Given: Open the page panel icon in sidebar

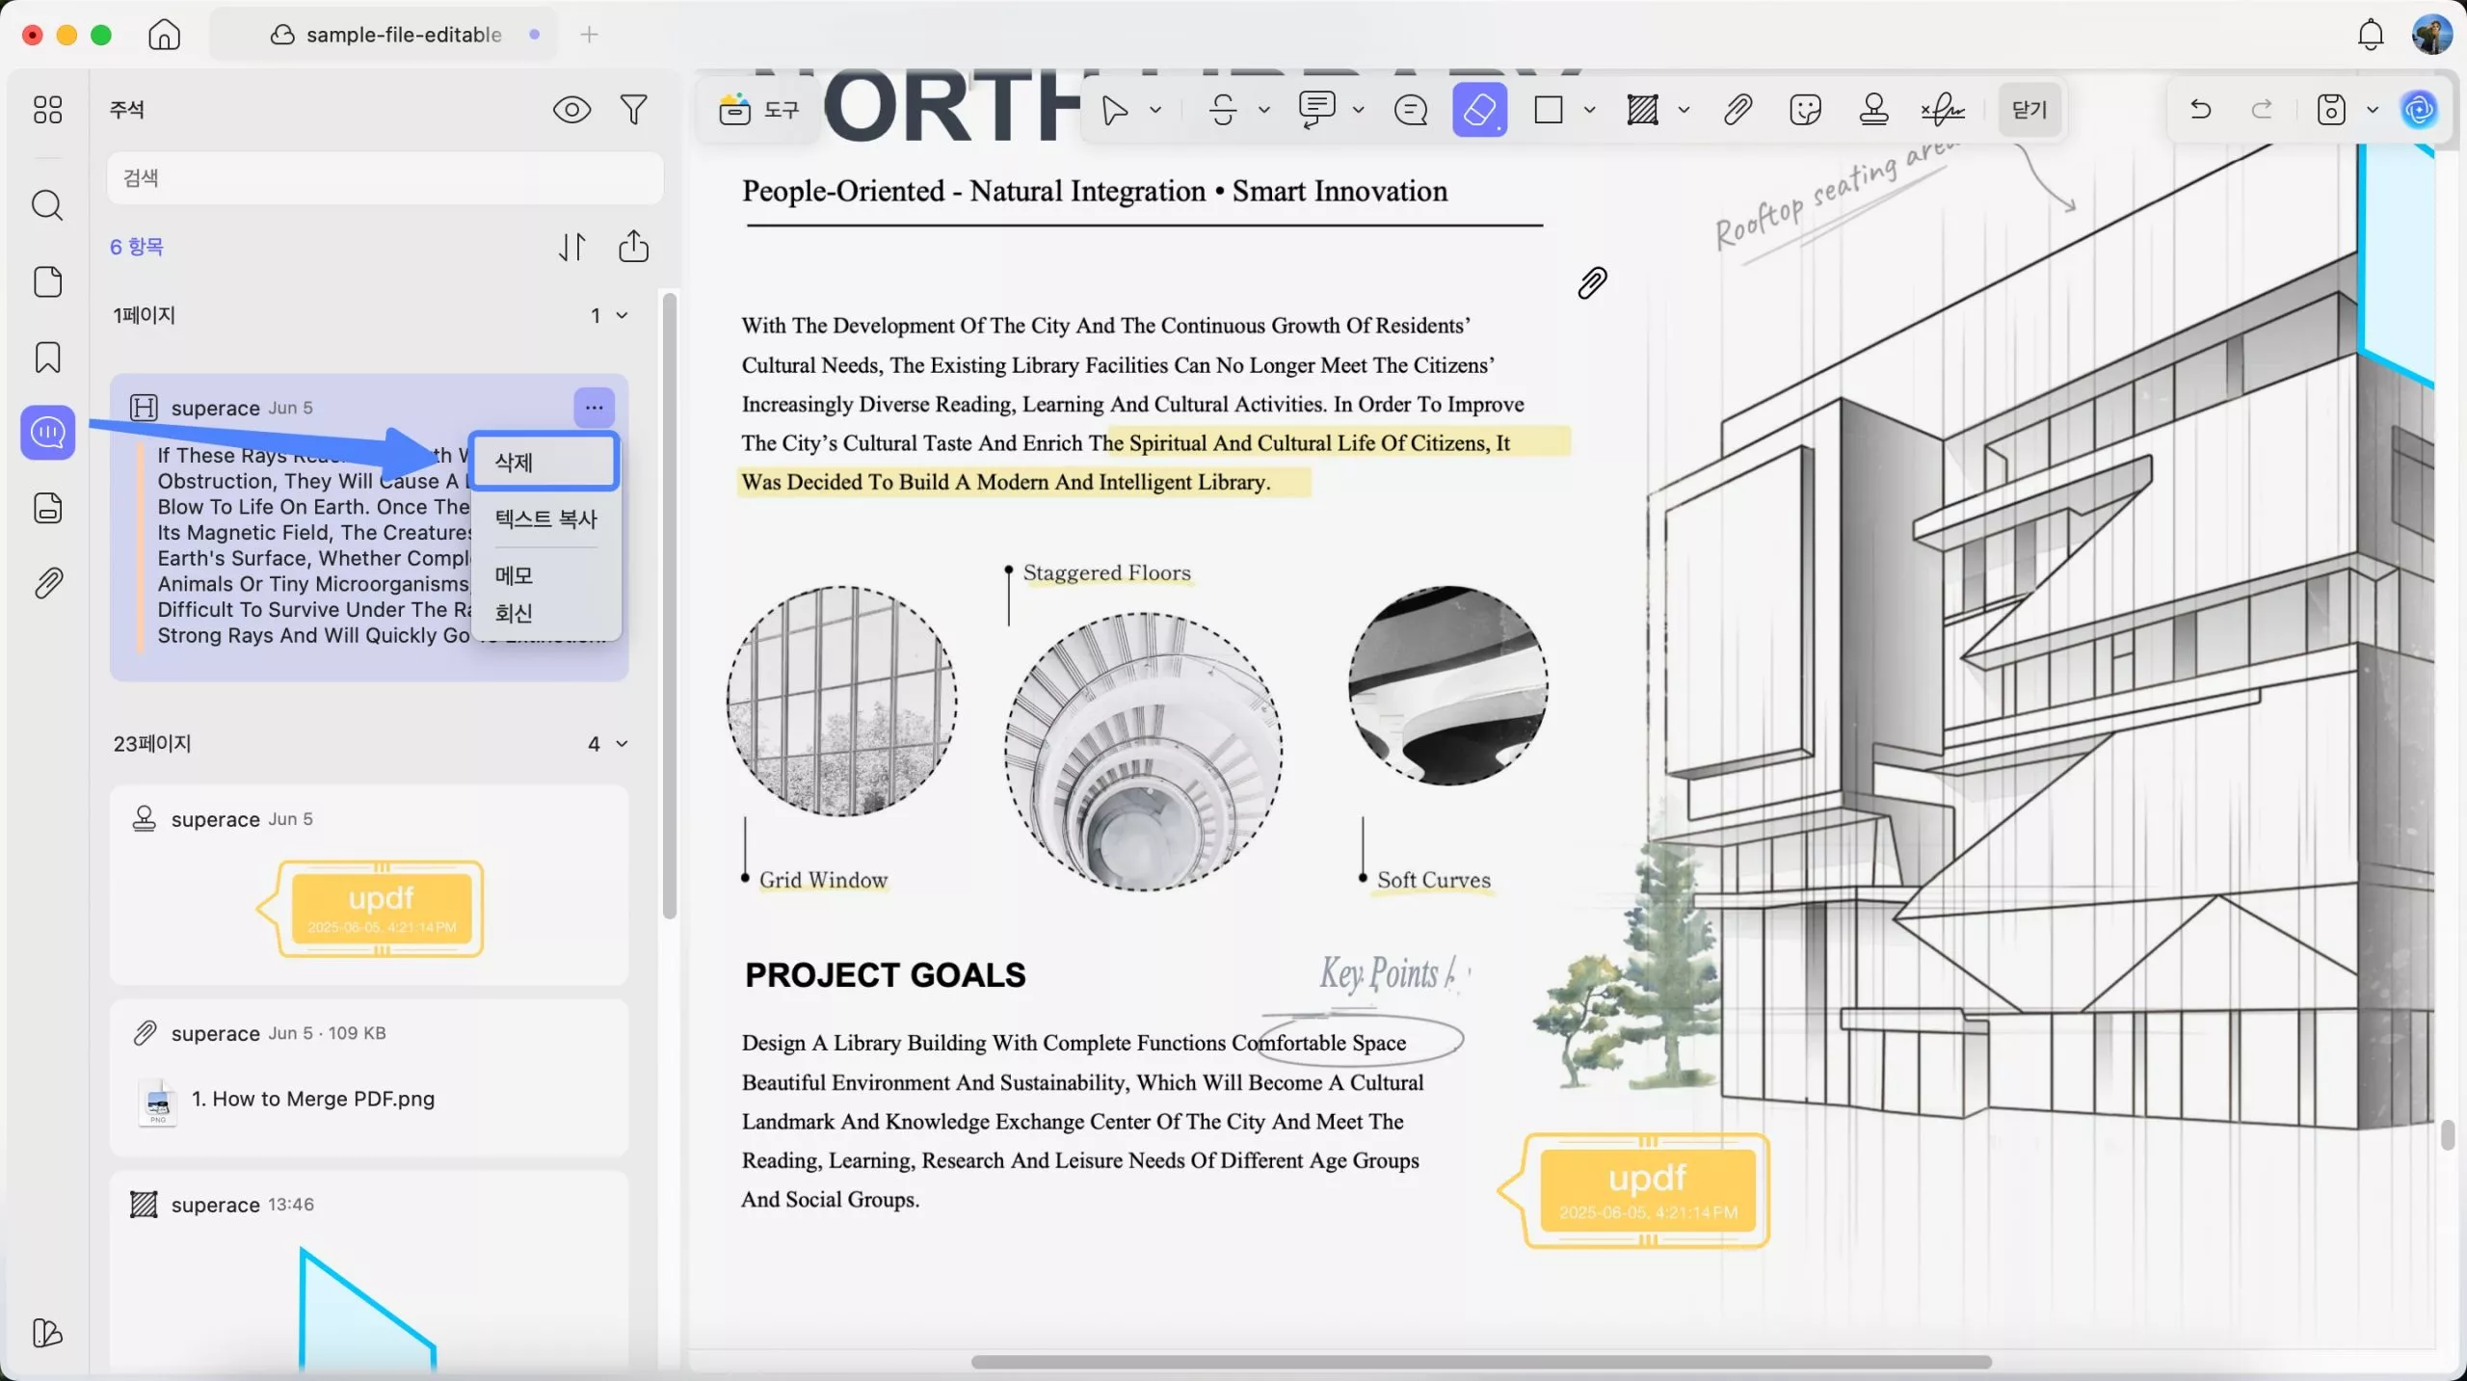Looking at the screenshot, I should tap(47, 281).
